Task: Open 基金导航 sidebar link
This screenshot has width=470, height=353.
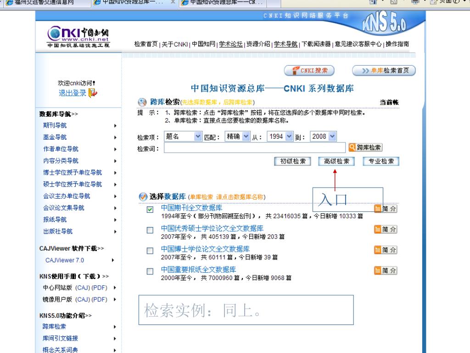Action: [55, 137]
